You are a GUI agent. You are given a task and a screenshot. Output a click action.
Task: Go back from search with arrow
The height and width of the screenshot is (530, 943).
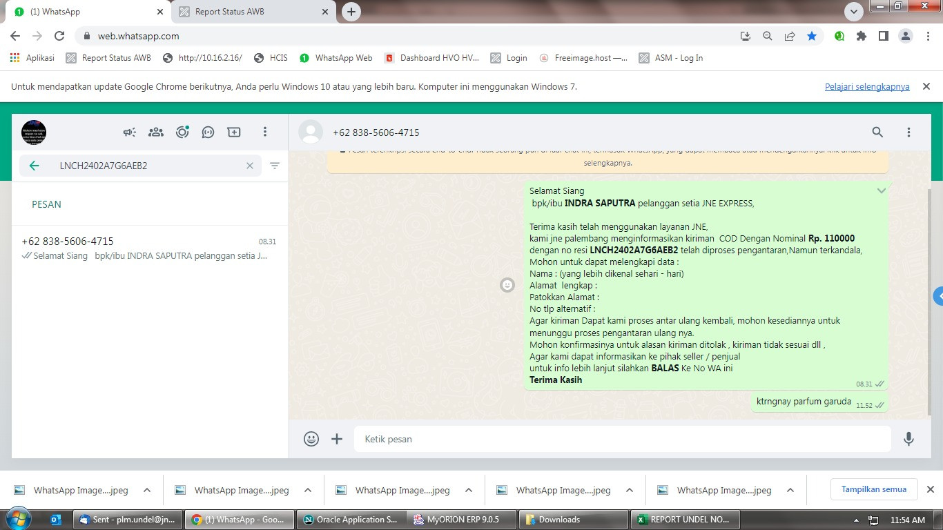[x=34, y=166]
